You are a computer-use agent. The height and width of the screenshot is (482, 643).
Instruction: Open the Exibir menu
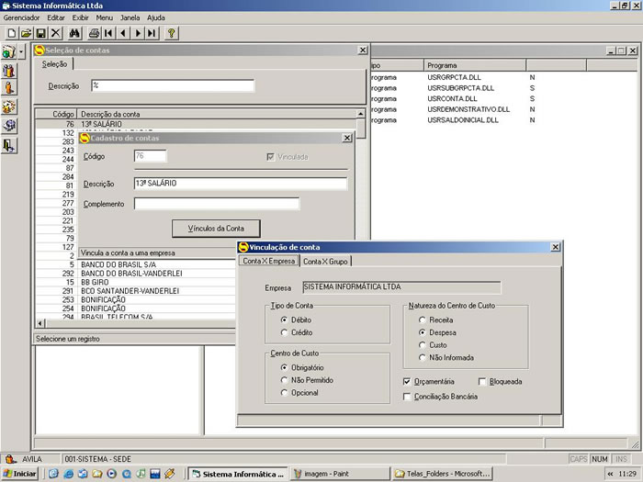[x=81, y=17]
